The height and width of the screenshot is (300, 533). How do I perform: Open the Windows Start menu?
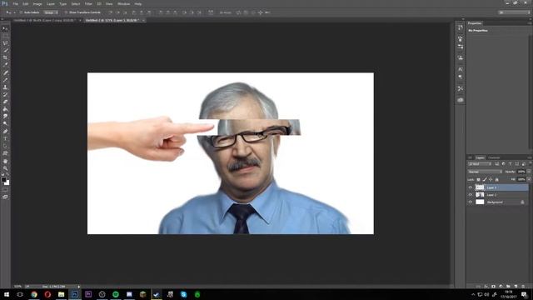tap(7, 294)
